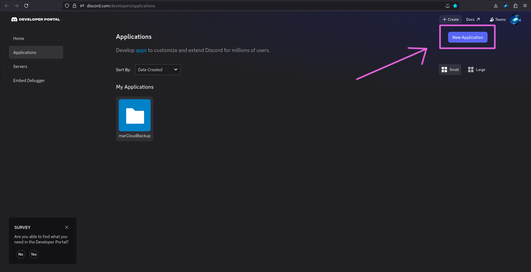This screenshot has width=531, height=272.
Task: Answer Yes to the survey
Action: point(34,254)
